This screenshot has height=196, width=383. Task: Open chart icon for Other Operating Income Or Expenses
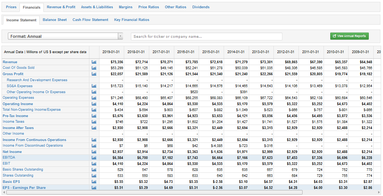94,92
